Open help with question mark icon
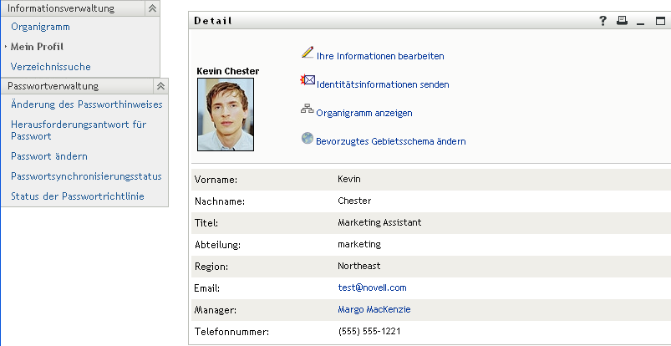The image size is (671, 346). click(603, 21)
